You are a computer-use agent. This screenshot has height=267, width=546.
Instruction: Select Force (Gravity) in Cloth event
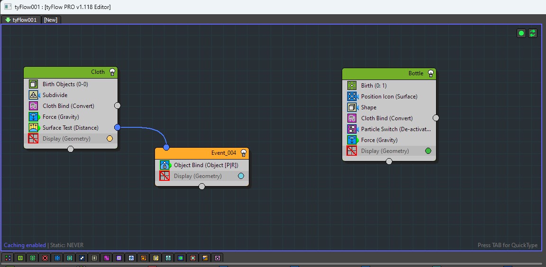click(x=61, y=117)
